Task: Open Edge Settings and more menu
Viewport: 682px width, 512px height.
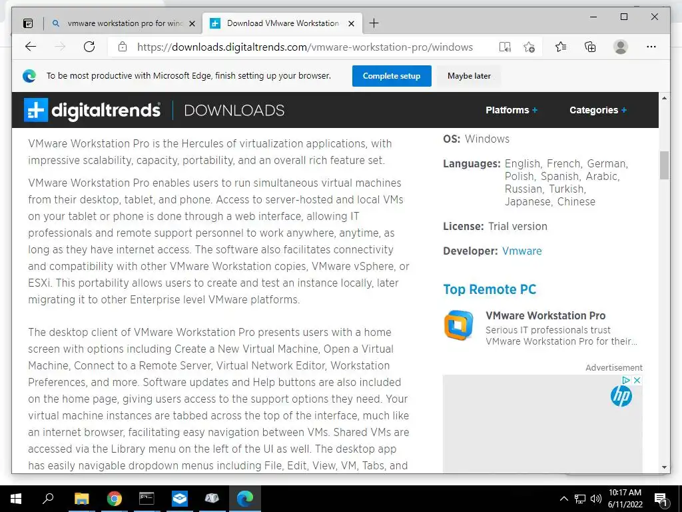Action: pyautogui.click(x=651, y=47)
